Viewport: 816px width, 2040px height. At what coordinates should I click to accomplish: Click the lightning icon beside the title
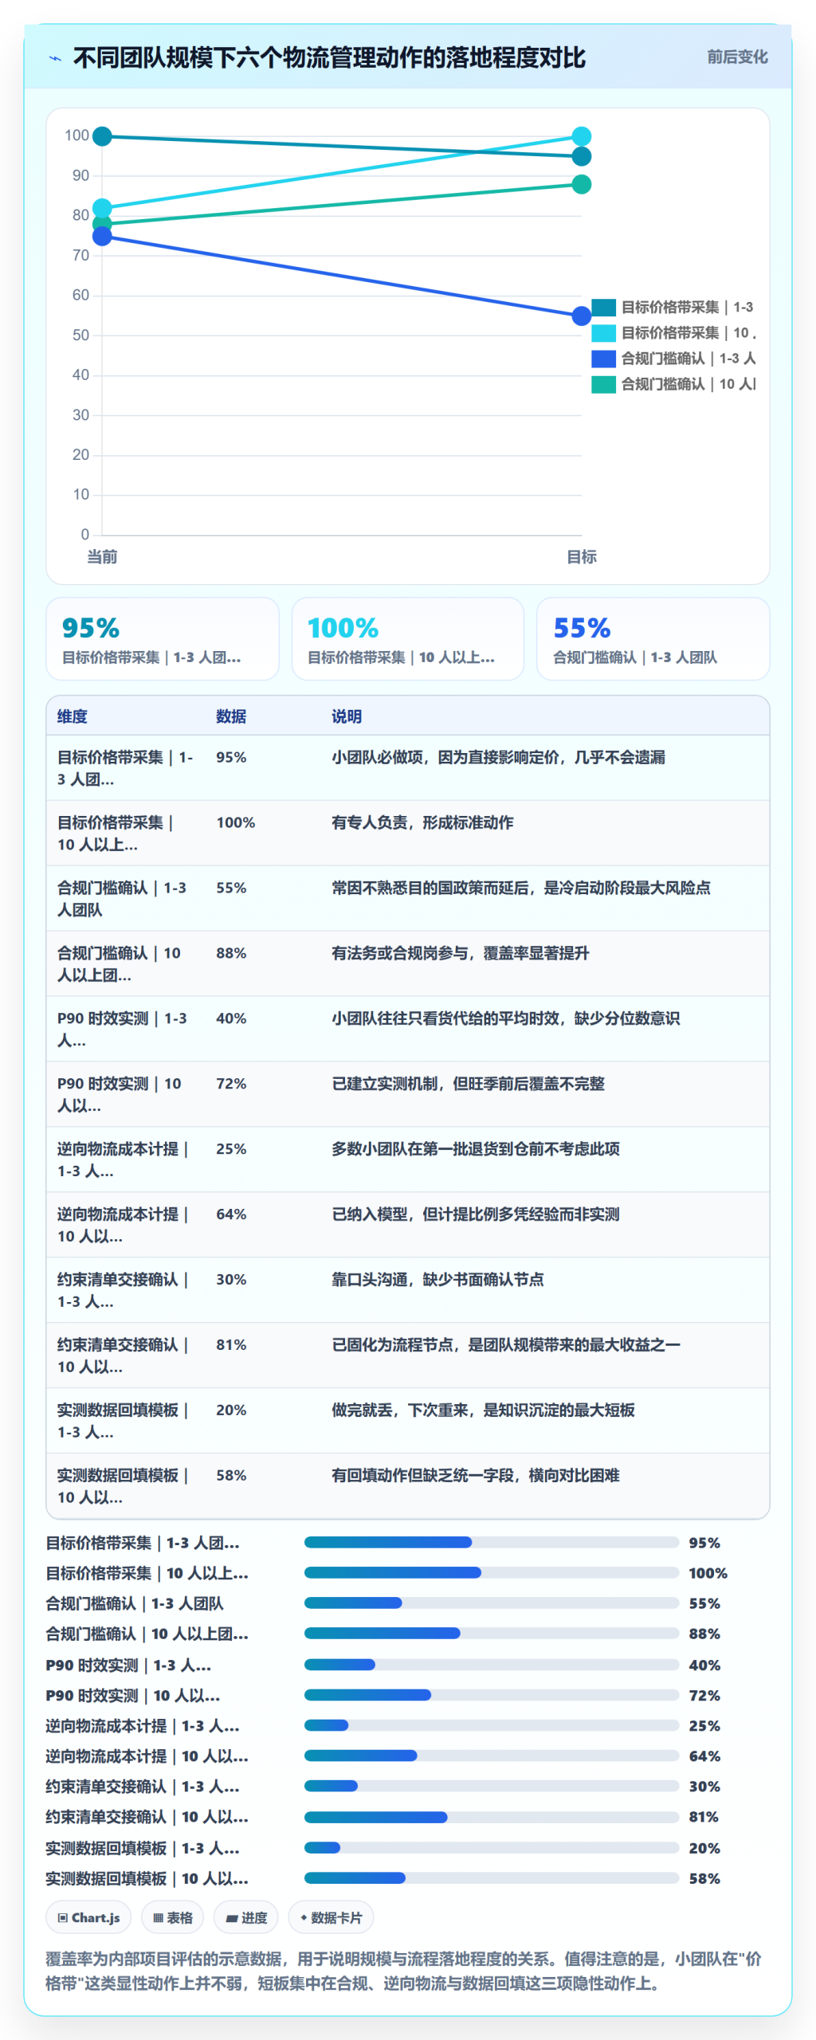(55, 58)
